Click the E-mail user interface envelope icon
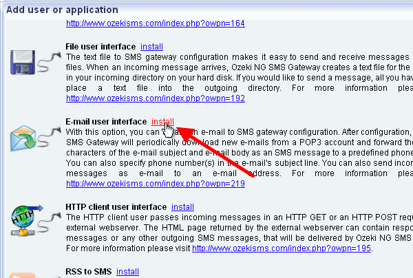This screenshot has height=278, width=413. click(x=23, y=138)
